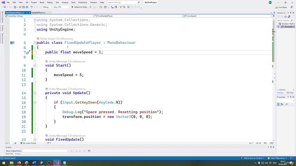Click the green account avatar icon
This screenshot has width=296, height=166.
(x=270, y=2)
